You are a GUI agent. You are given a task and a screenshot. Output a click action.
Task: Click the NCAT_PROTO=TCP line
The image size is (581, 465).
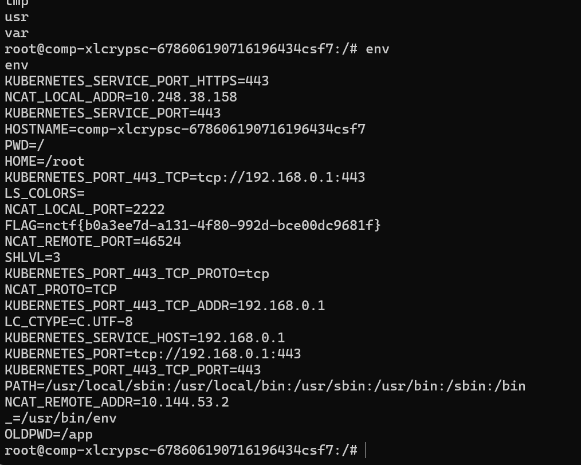tap(60, 290)
